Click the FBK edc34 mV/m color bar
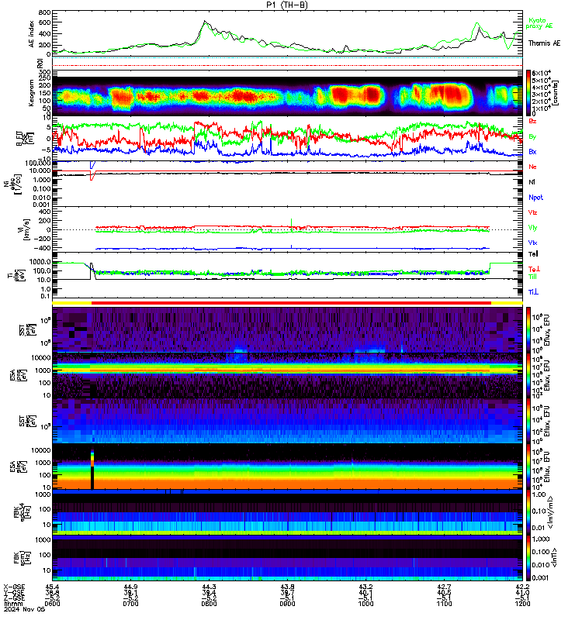 pyautogui.click(x=528, y=512)
